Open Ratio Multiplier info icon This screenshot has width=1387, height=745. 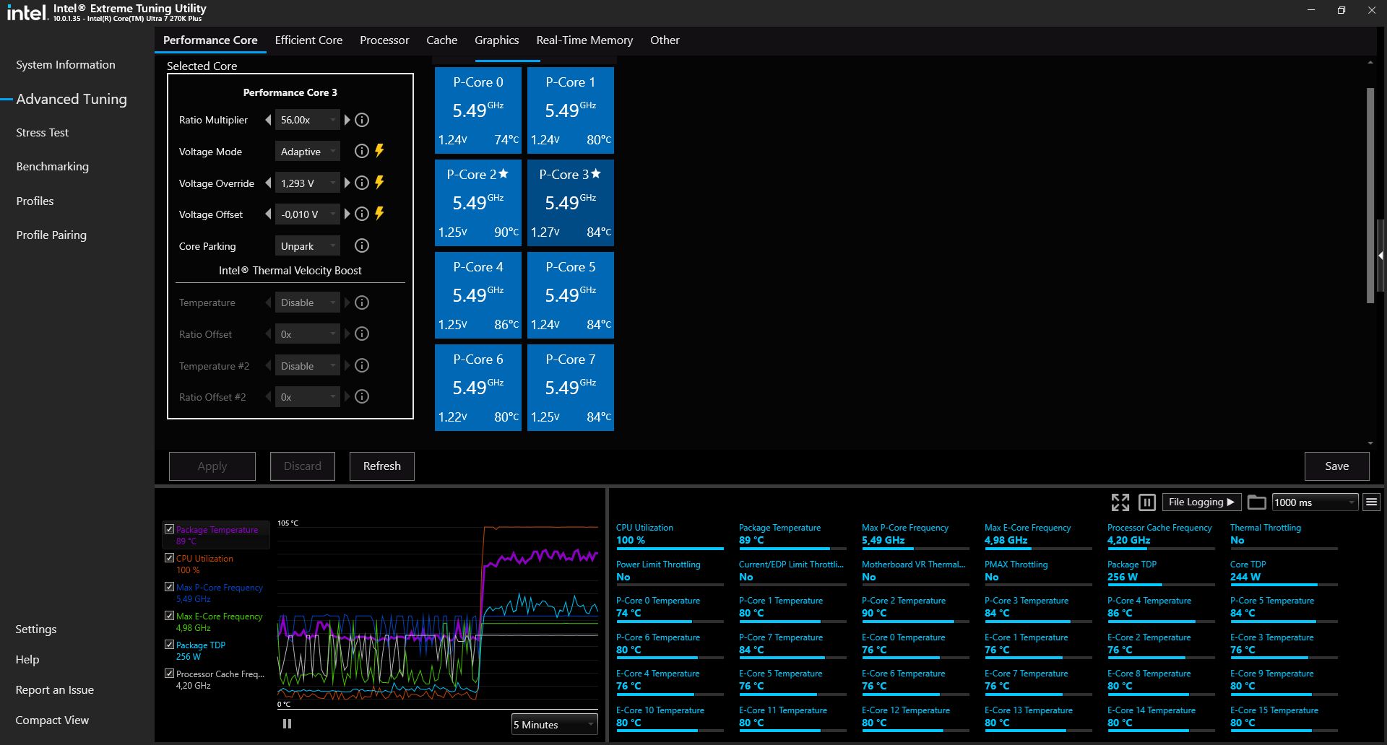pos(362,120)
